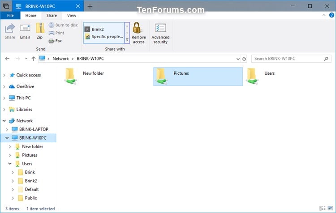Go forward with the forward arrow
Screen dimensions: 336x213
(18, 59)
